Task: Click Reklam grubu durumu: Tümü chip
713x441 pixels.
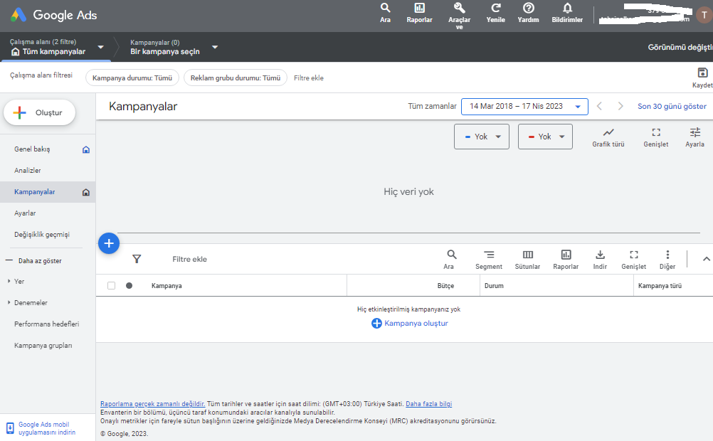Action: coord(236,78)
